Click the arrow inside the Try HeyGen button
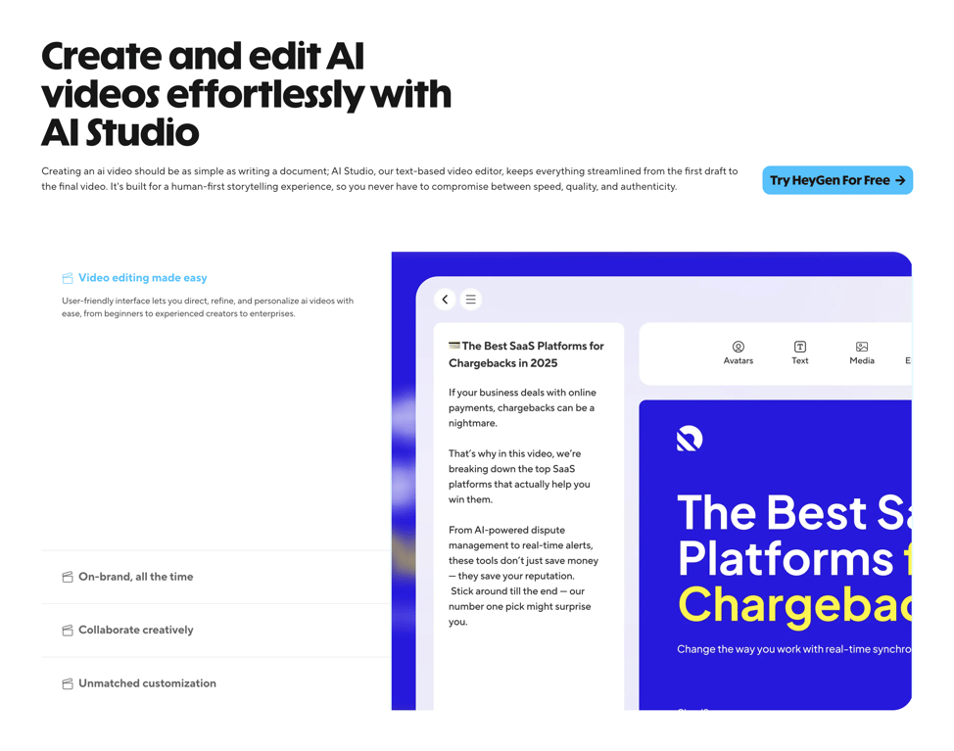This screenshot has width=954, height=751. pyautogui.click(x=900, y=180)
